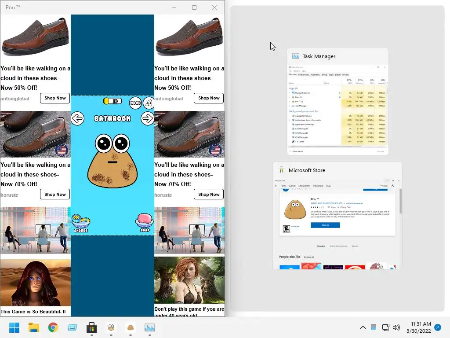Toggle the music note sound button in Pou
The height and width of the screenshot is (338, 450).
[149, 103]
